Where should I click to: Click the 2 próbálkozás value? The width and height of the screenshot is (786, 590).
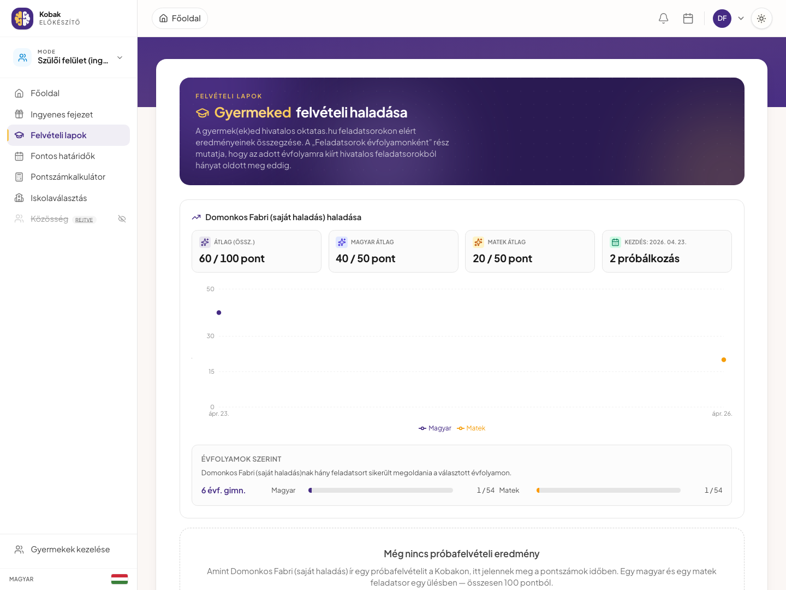[645, 259]
